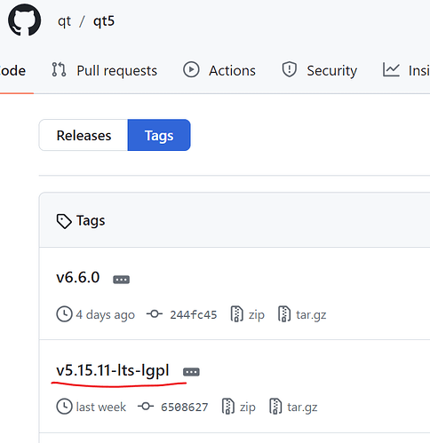The height and width of the screenshot is (443, 430).
Task: Open commit 244fc45
Action: [194, 314]
